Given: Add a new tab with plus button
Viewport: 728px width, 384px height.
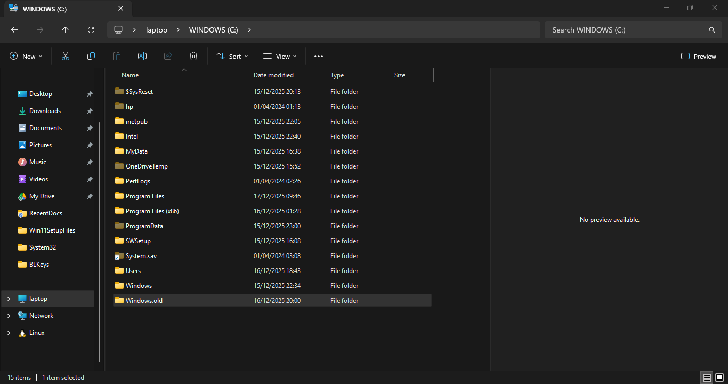Looking at the screenshot, I should tap(144, 9).
